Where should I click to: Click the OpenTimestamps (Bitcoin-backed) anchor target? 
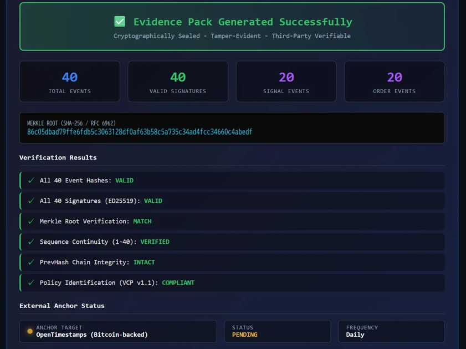[x=92, y=335]
